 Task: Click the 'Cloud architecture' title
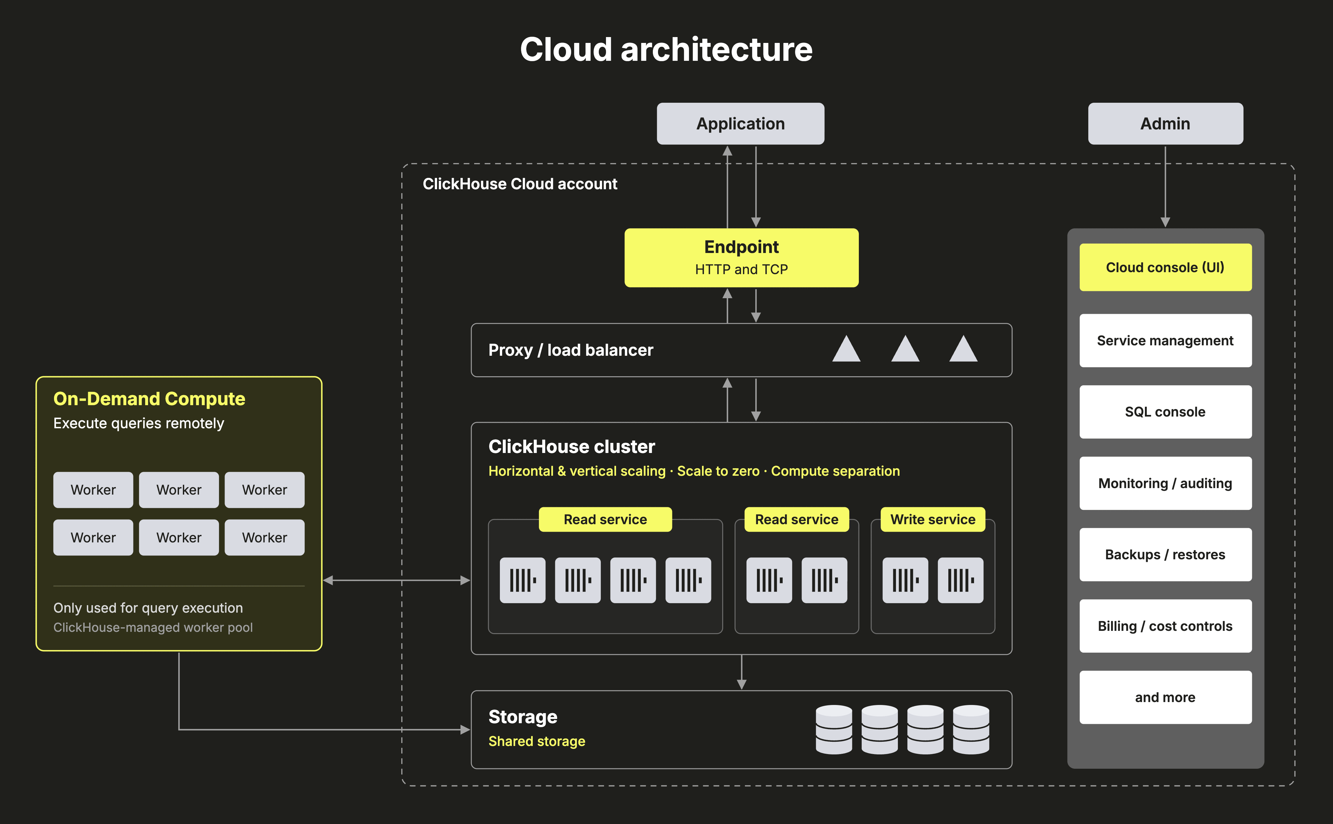tap(666, 50)
